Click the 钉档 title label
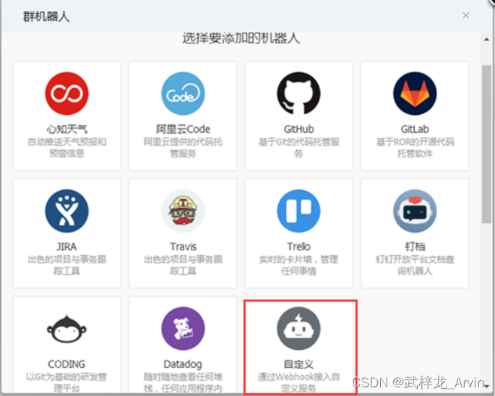Screen dimensions: 495x396 [415, 246]
